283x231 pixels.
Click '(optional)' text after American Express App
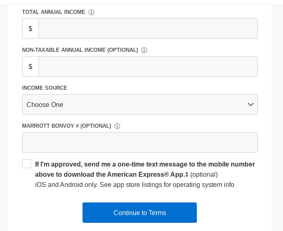point(204,175)
